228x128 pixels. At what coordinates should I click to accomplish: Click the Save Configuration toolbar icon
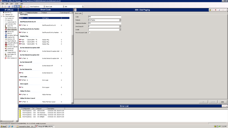tap(9, 7)
